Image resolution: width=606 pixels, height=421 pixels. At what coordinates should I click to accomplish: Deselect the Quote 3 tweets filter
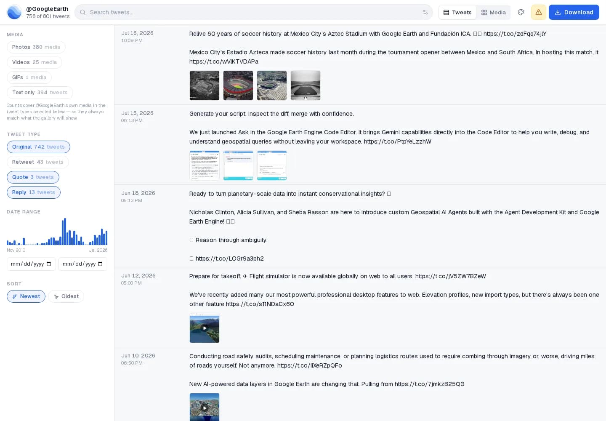tap(33, 177)
